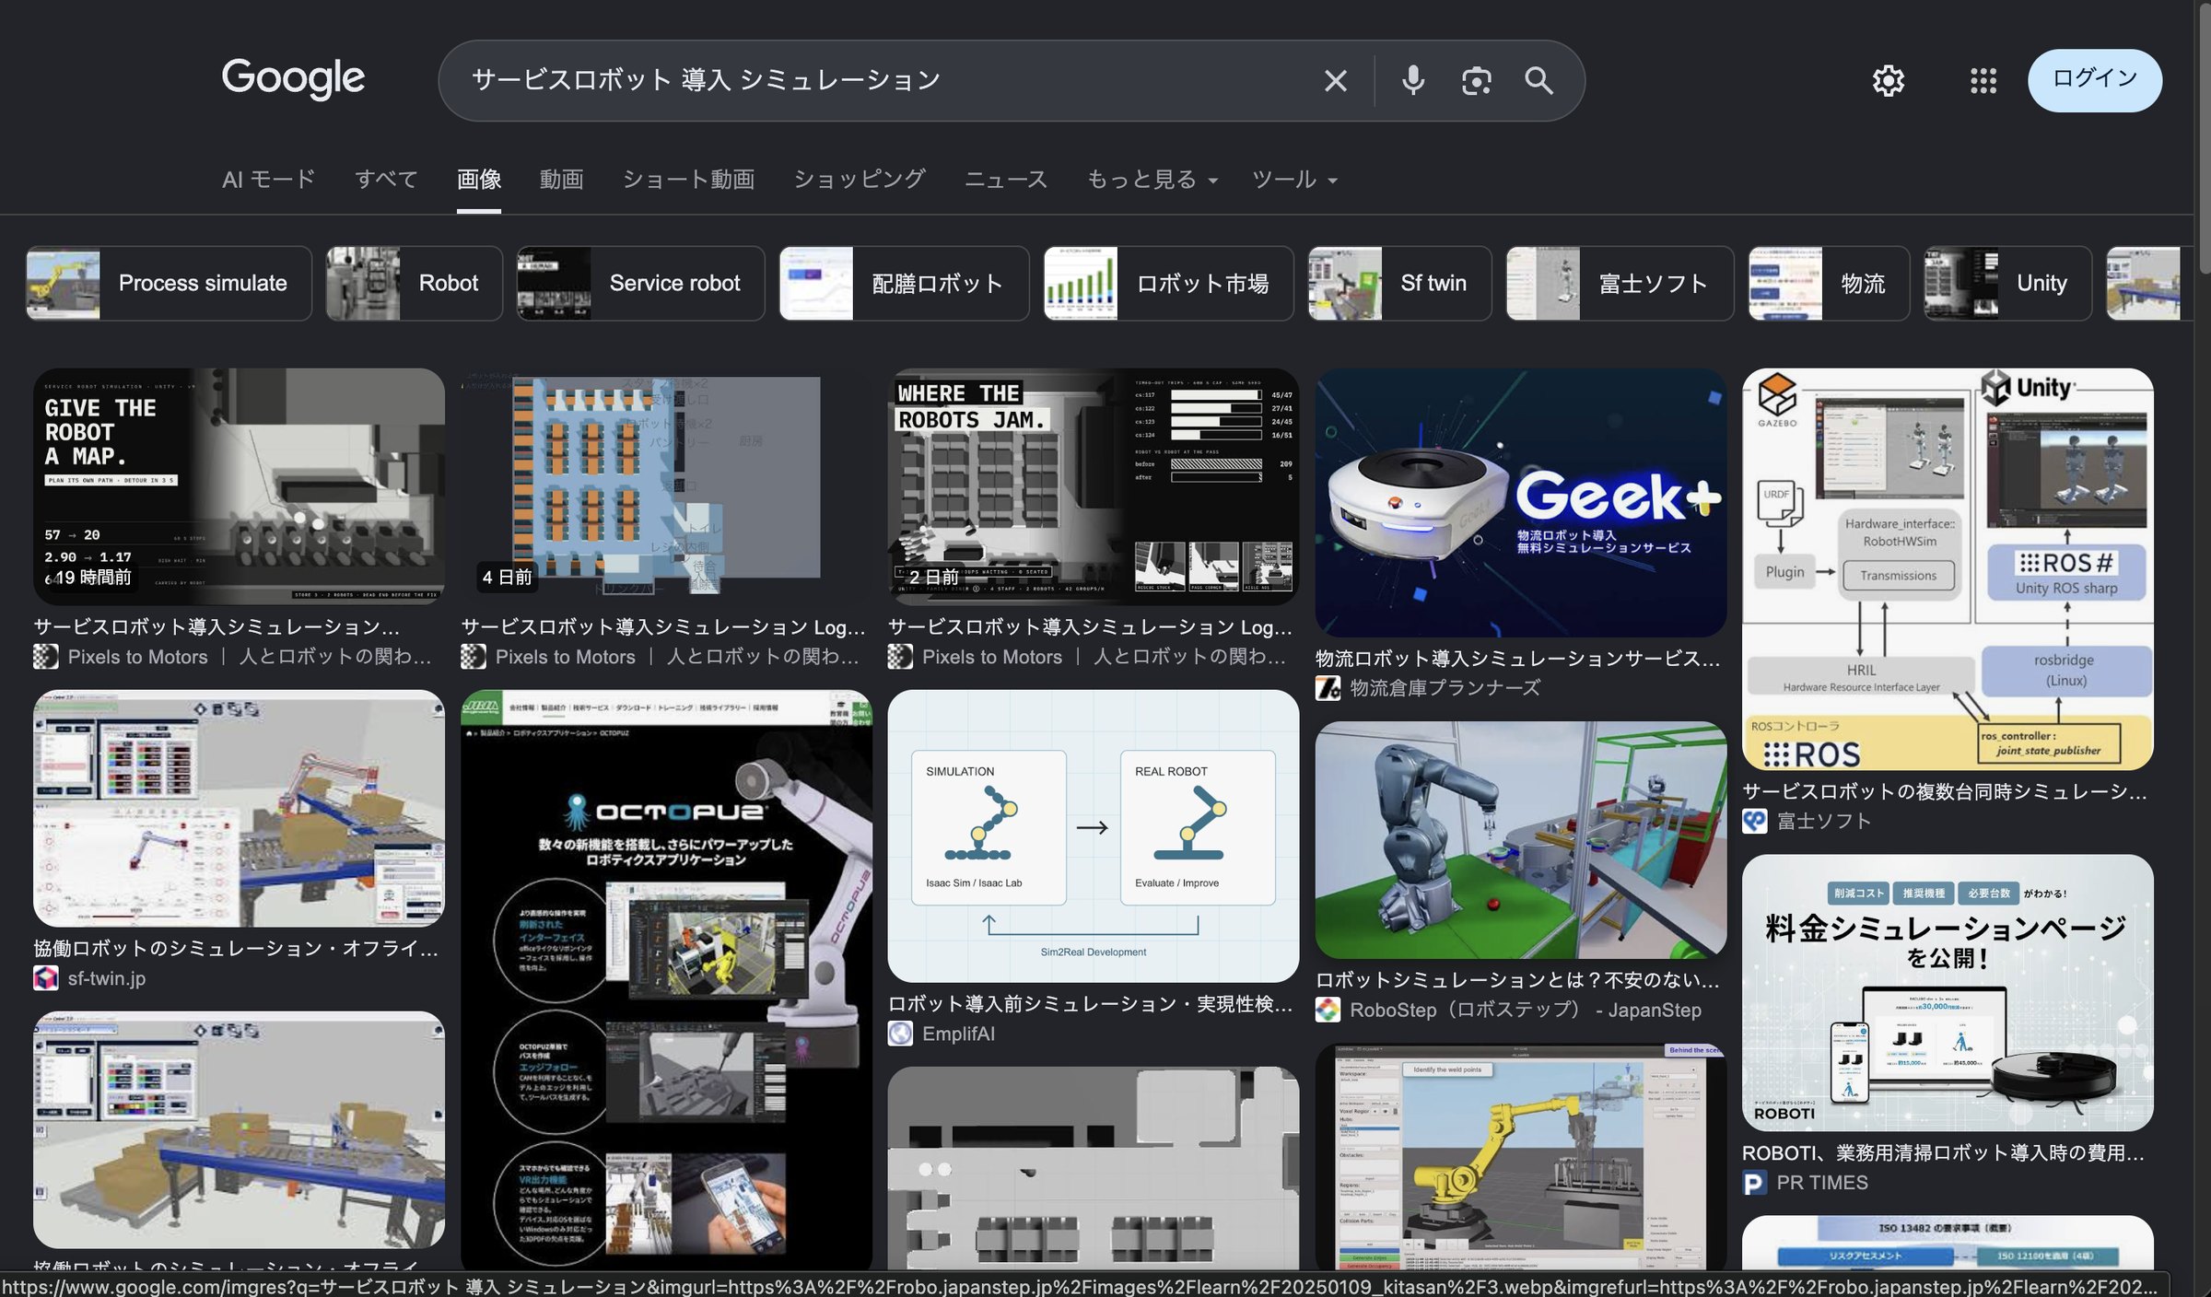Open the ツール dropdown
Screen dimensions: 2211x1297
1294,180
